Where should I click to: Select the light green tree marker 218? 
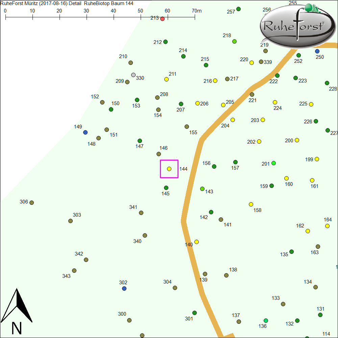coord(234,42)
